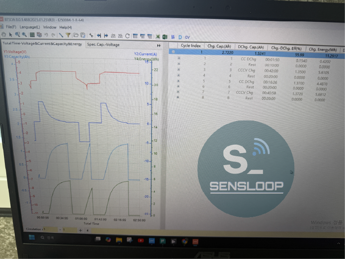
Task: Open the Help(H) menu
Action: (65, 28)
